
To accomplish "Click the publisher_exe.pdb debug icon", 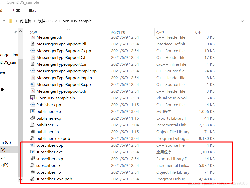I will pyautogui.click(x=32, y=138).
